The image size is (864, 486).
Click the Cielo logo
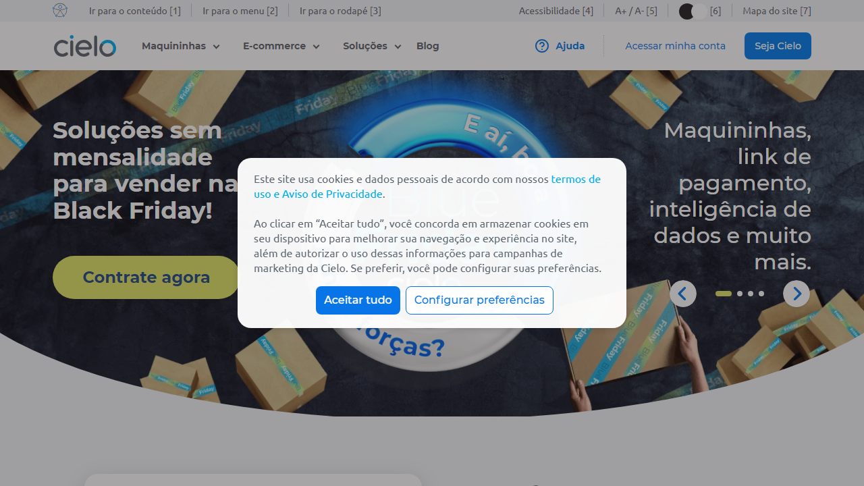pyautogui.click(x=85, y=46)
